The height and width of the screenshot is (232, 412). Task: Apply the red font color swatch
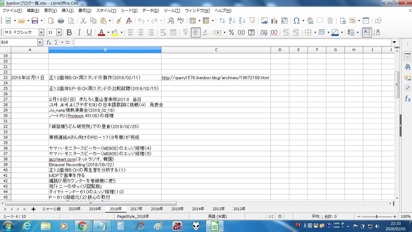101,32
